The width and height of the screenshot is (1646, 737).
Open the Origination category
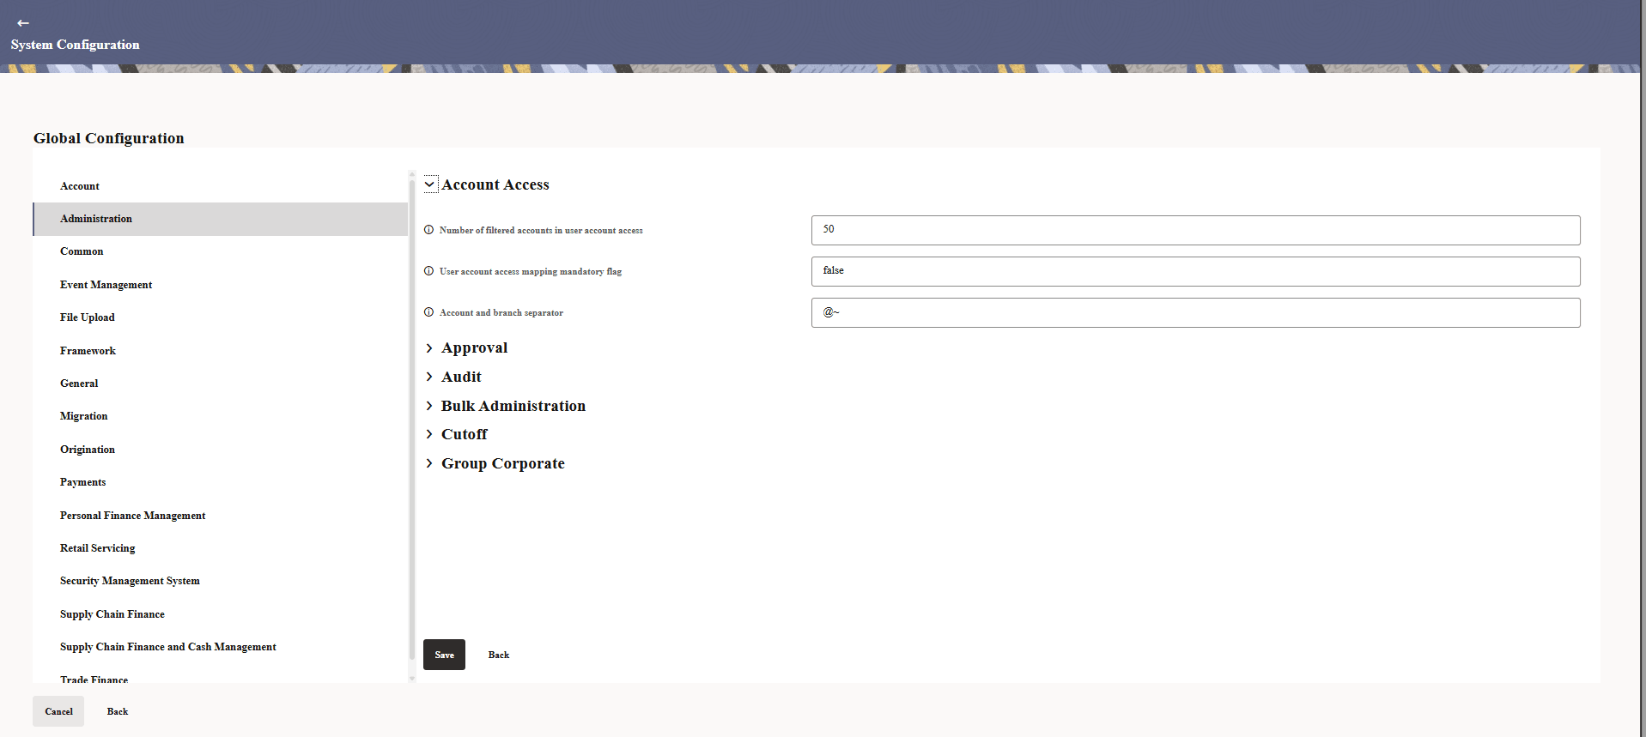220,450
